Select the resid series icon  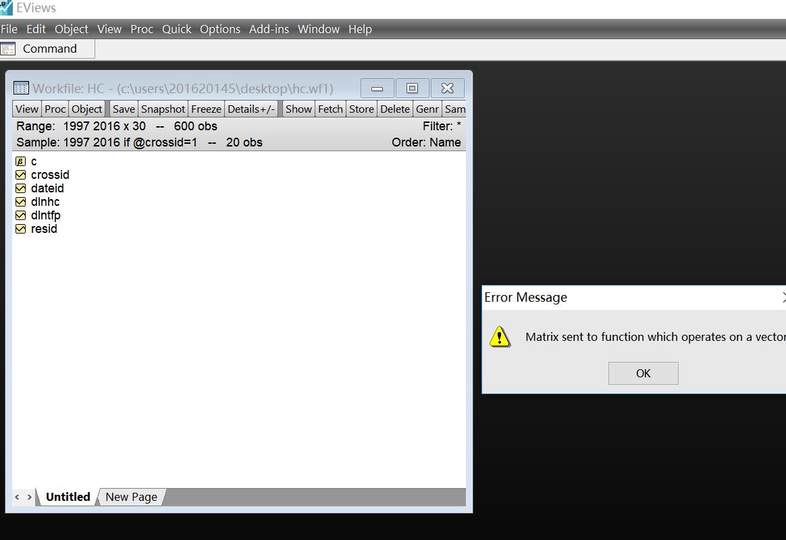(x=20, y=229)
